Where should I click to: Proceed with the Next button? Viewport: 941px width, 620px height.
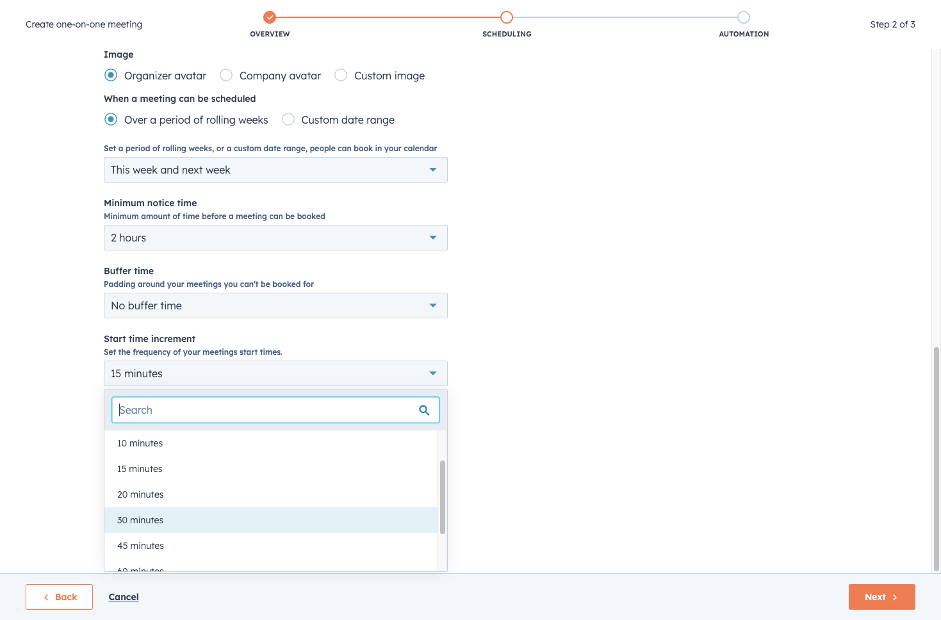coord(881,597)
